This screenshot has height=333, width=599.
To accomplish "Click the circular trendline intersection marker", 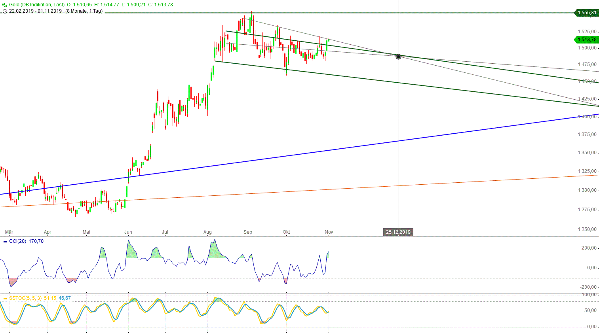I will pos(398,57).
